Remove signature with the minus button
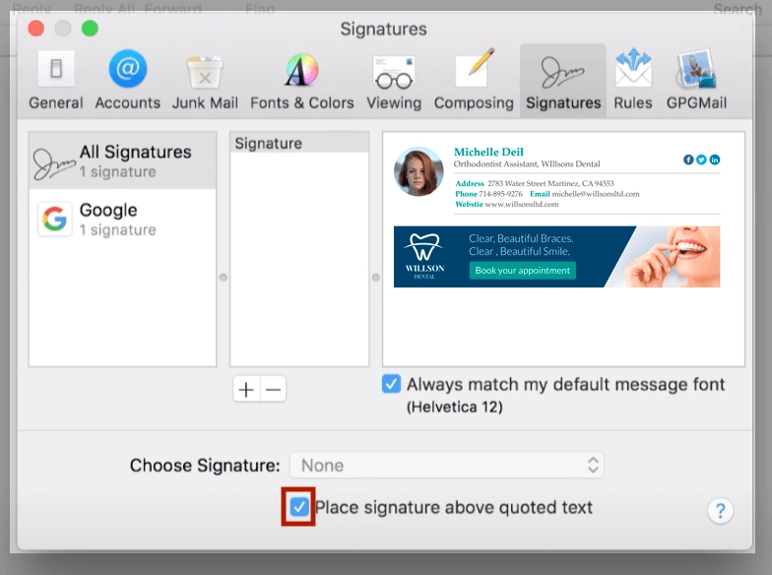The width and height of the screenshot is (772, 575). point(274,390)
